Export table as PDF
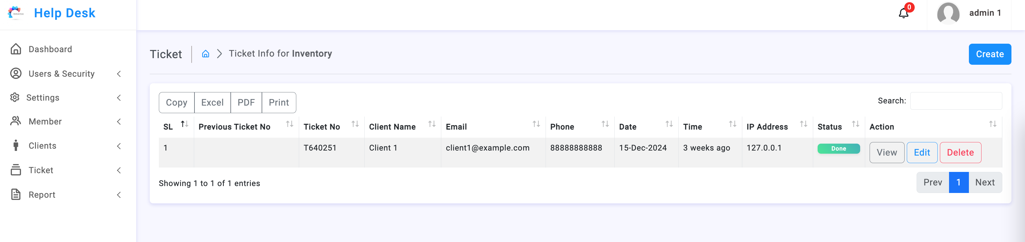This screenshot has height=242, width=1025. point(246,102)
